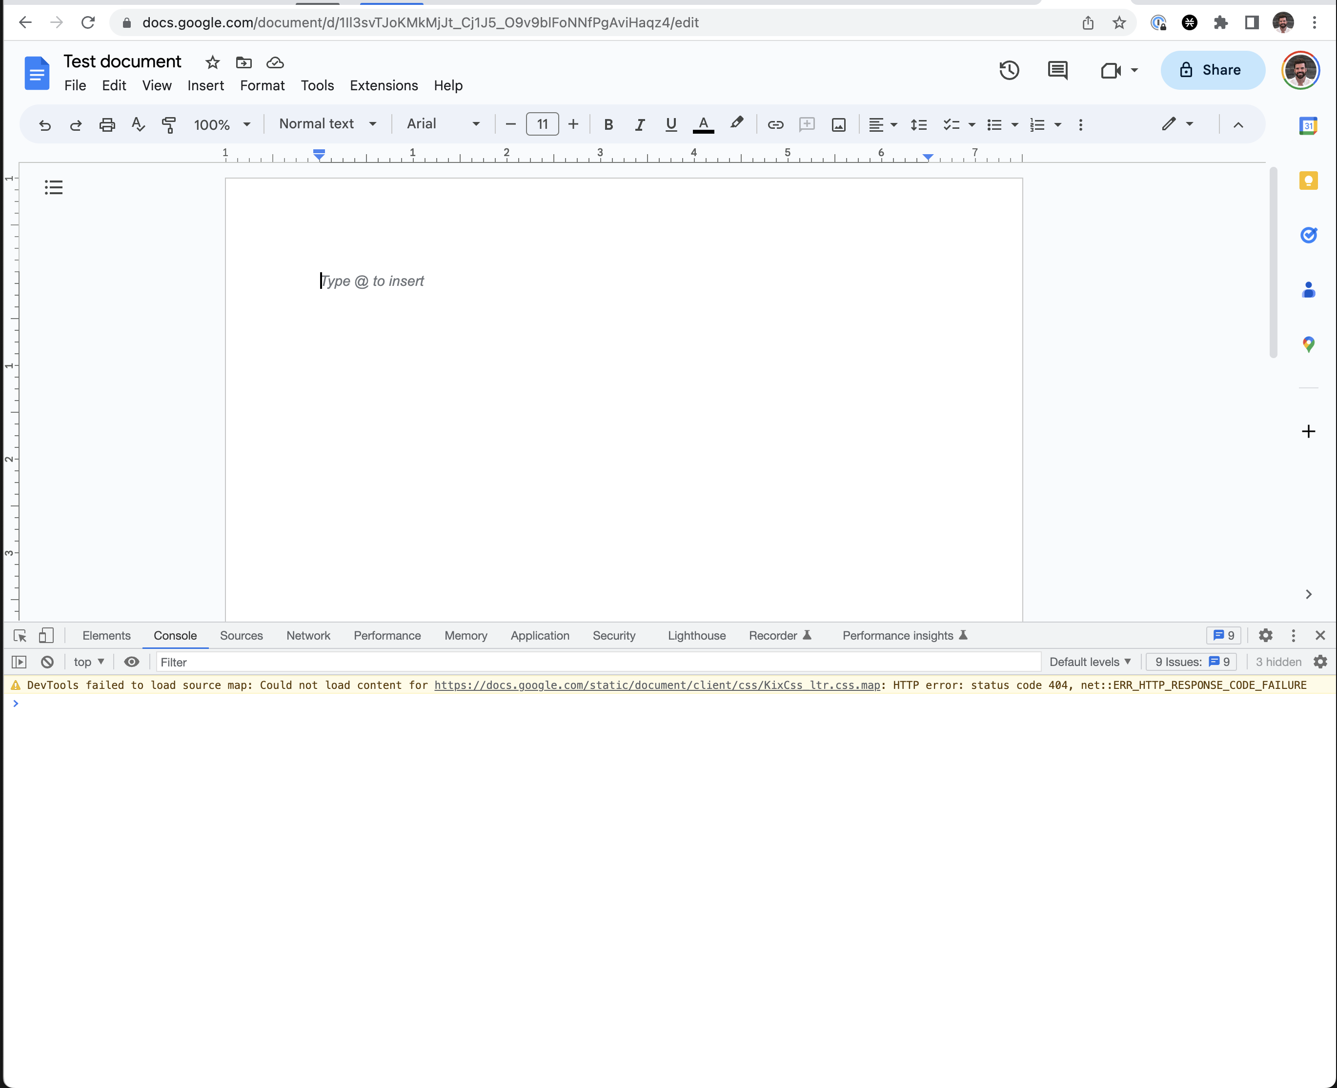Insert an image
This screenshot has height=1088, width=1337.
coord(838,124)
